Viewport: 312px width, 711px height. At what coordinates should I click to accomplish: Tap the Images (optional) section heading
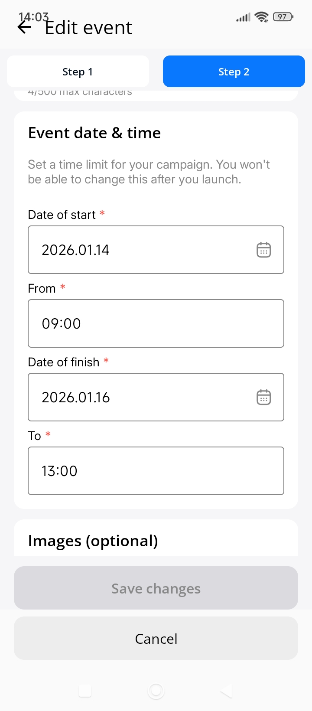(x=93, y=541)
